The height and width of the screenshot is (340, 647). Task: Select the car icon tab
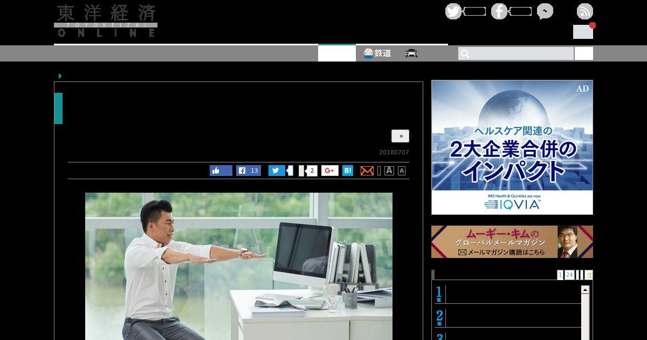click(412, 53)
